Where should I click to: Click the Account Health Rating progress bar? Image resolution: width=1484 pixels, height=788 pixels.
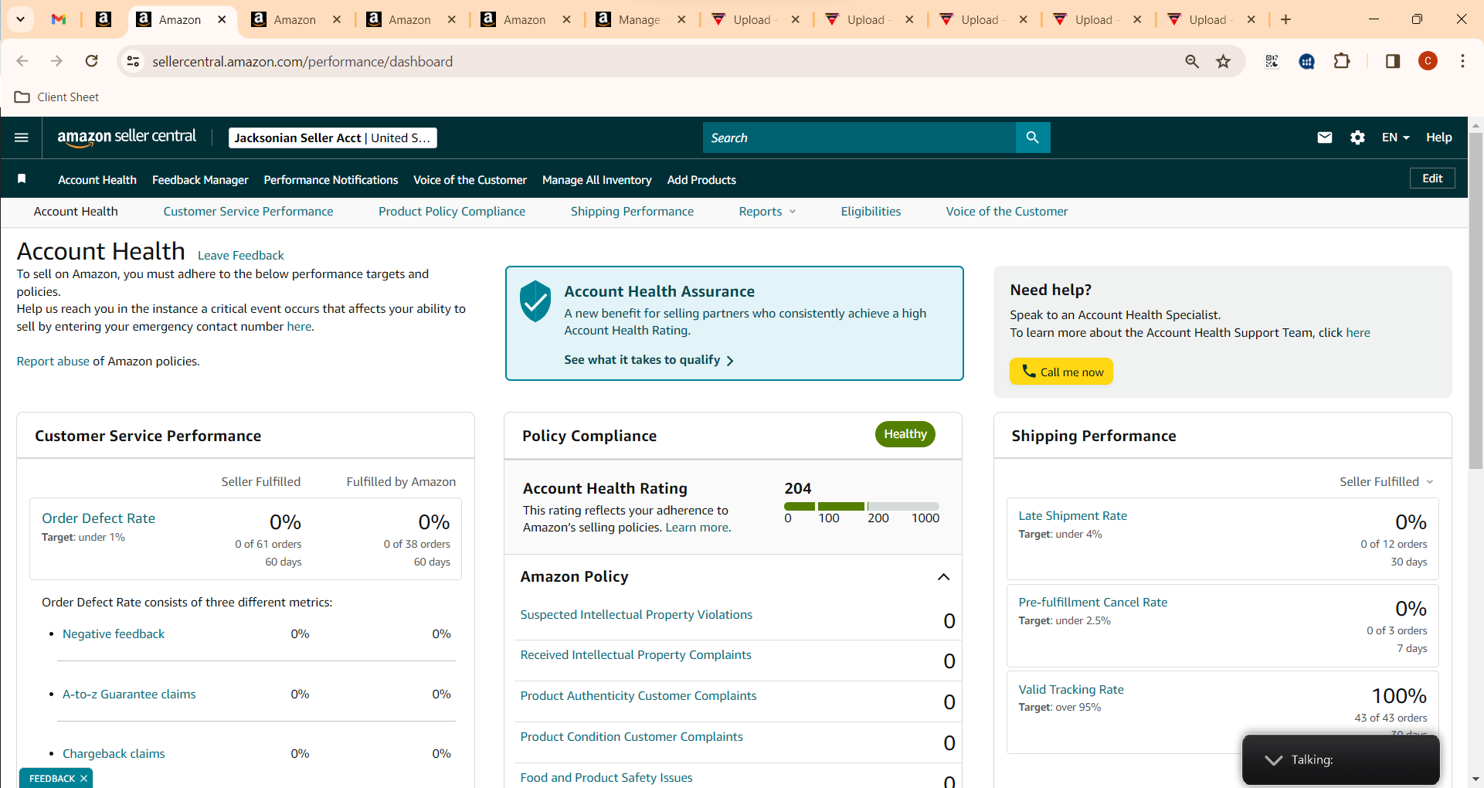tap(861, 506)
